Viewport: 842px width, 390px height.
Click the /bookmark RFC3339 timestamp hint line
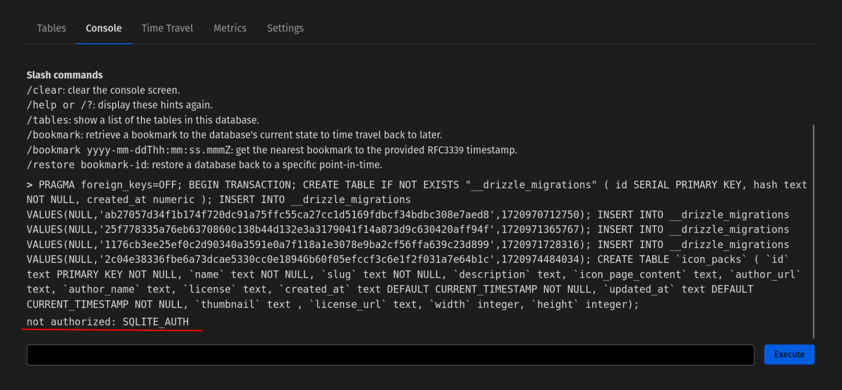[272, 150]
